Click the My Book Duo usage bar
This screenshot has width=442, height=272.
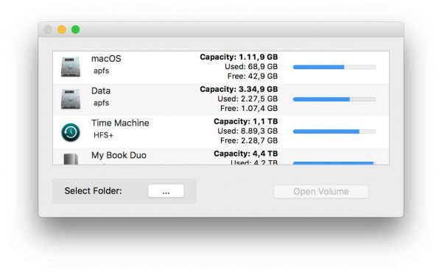334,163
